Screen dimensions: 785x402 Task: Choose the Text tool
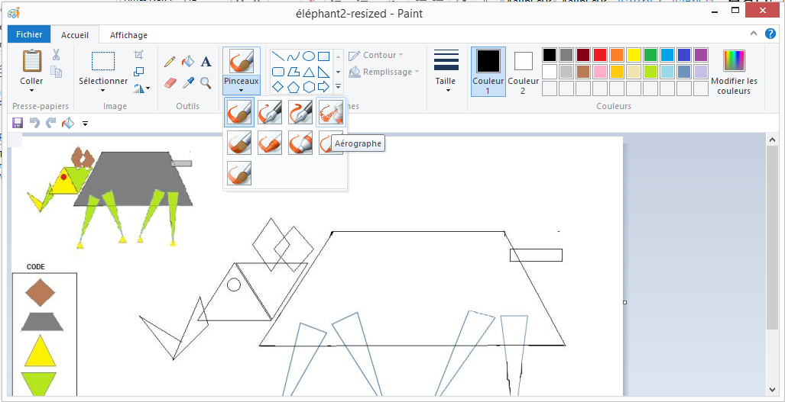(206, 61)
